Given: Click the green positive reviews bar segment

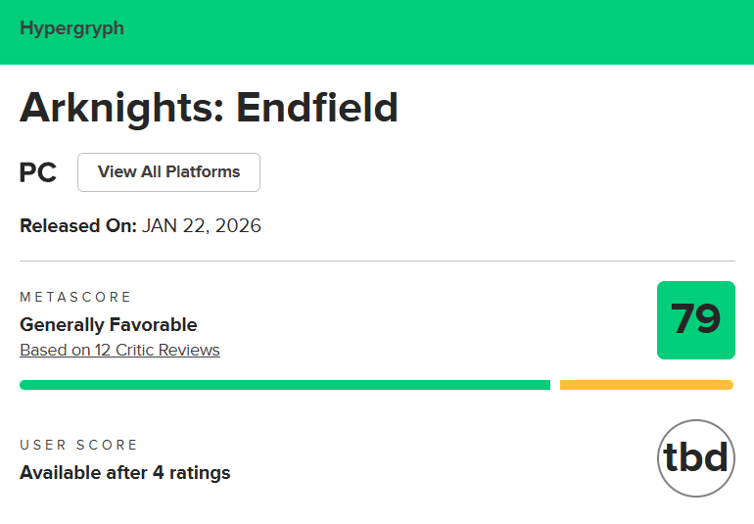Looking at the screenshot, I should (284, 385).
